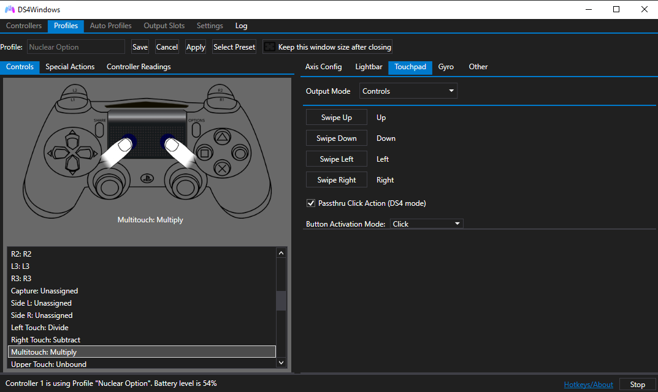
Task: Expand the Button Activation Mode dropdown
Action: click(x=426, y=224)
